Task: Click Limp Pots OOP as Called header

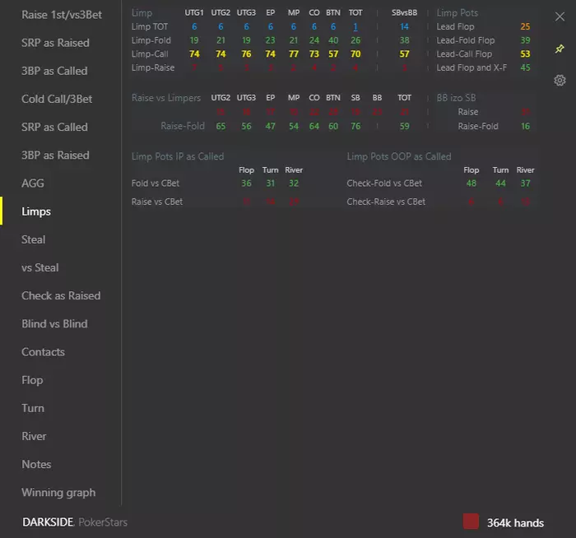Action: [x=399, y=156]
